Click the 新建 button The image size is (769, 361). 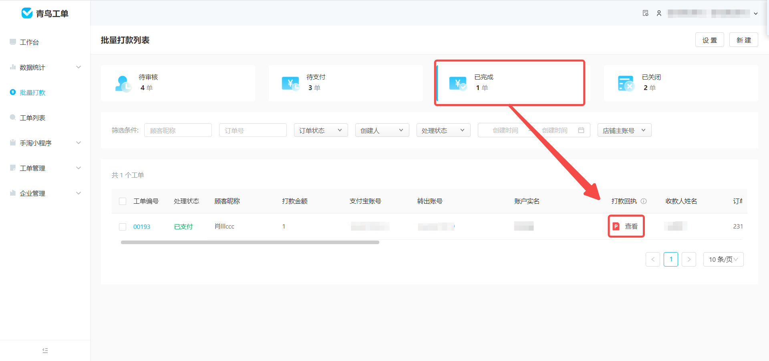tap(744, 40)
